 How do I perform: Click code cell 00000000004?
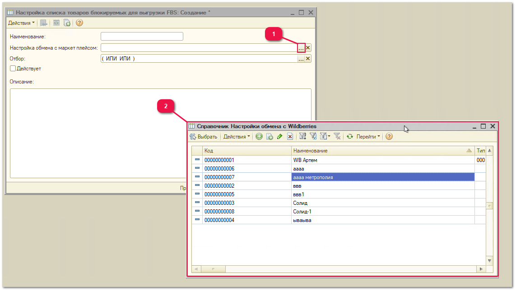point(247,220)
